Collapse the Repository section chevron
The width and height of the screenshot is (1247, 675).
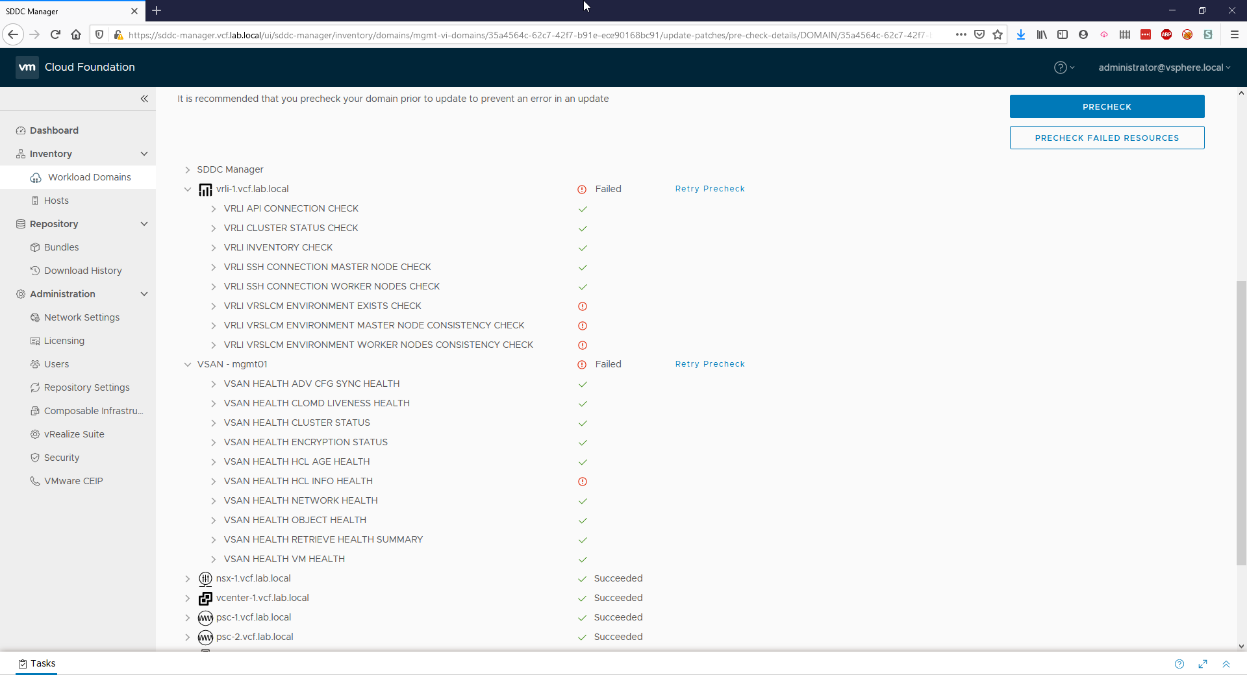144,224
